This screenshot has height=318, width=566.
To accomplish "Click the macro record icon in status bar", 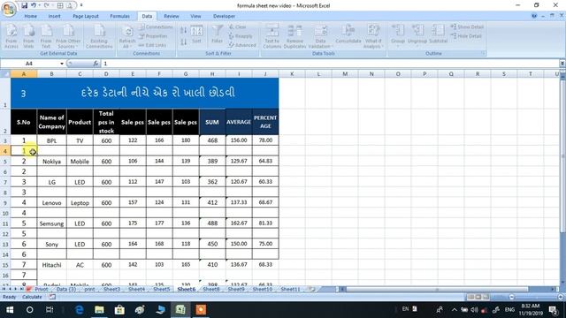I will 53,297.
